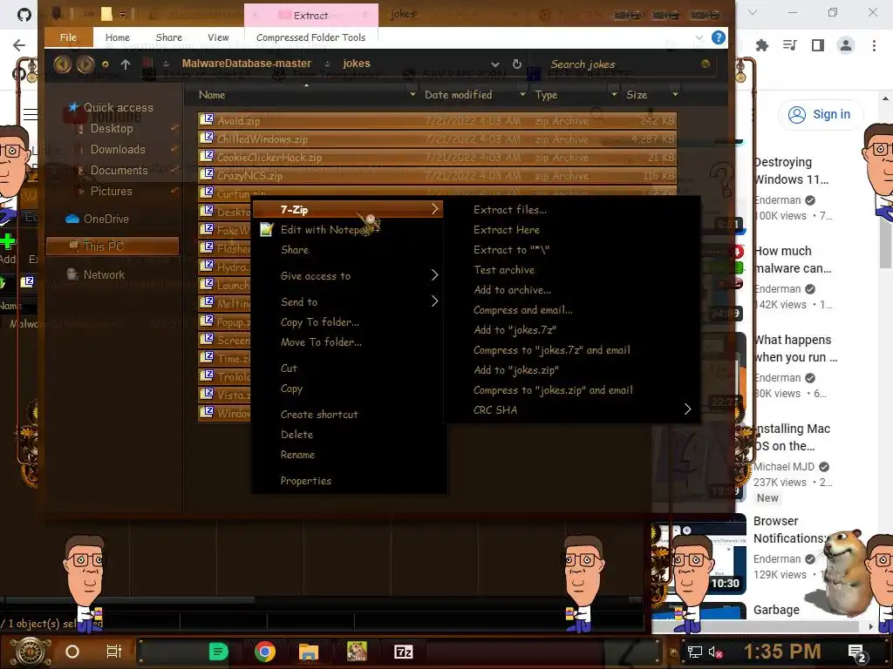Expand the CRC SHA submenu
Viewport: 893px width, 669px height.
687,409
